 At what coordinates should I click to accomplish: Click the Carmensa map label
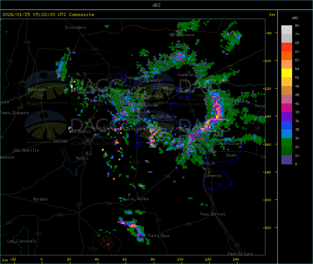pos(213,176)
